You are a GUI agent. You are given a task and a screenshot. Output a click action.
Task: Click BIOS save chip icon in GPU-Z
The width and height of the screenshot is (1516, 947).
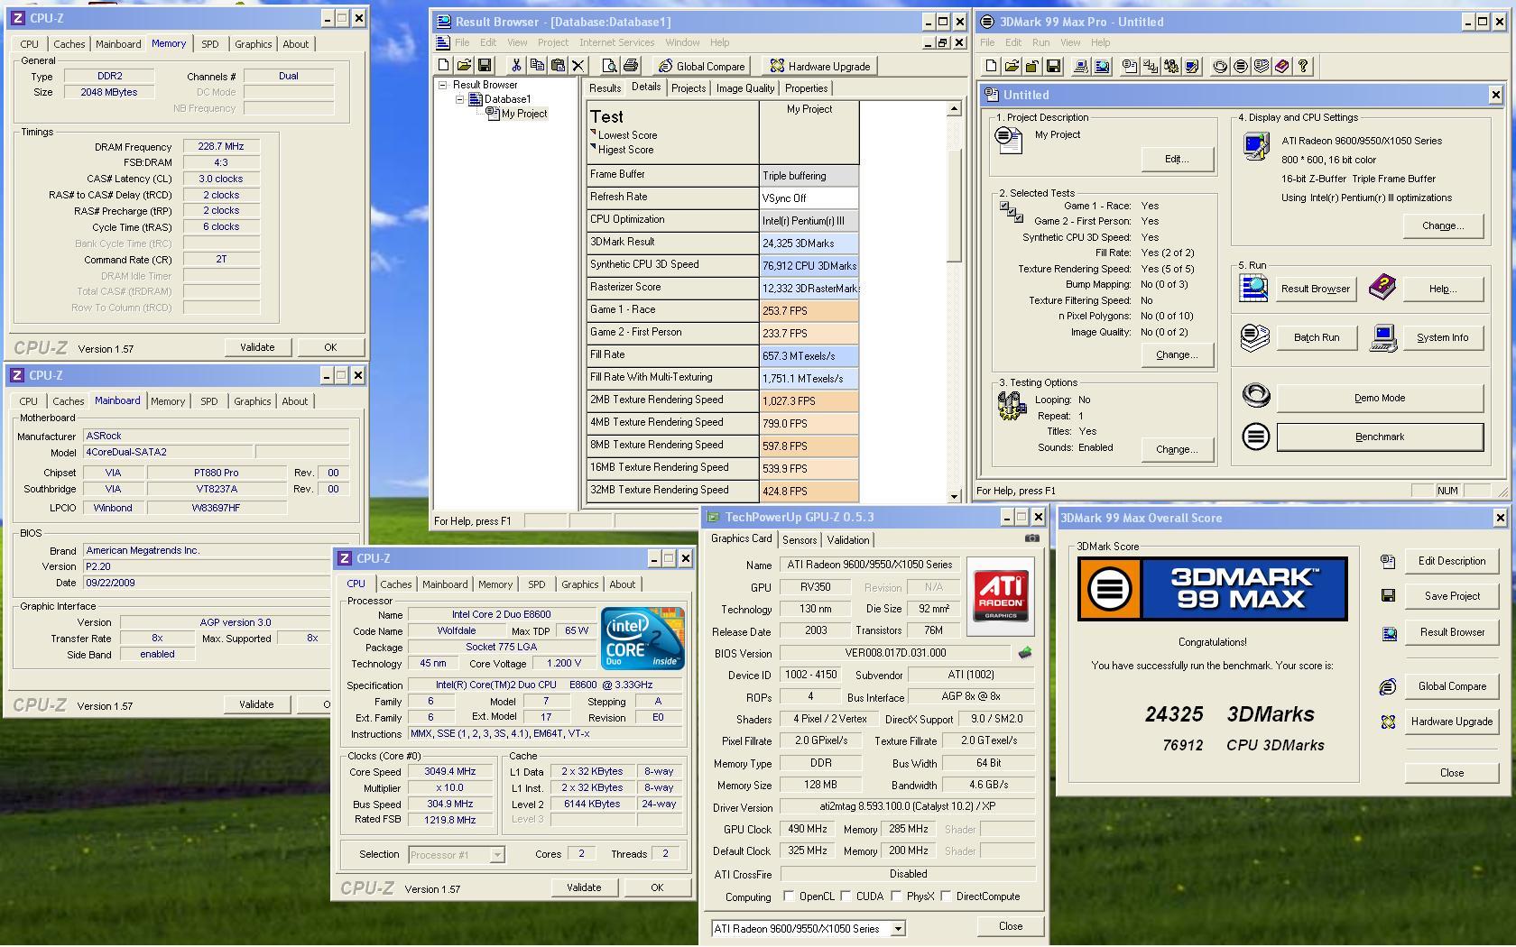coord(1025,652)
